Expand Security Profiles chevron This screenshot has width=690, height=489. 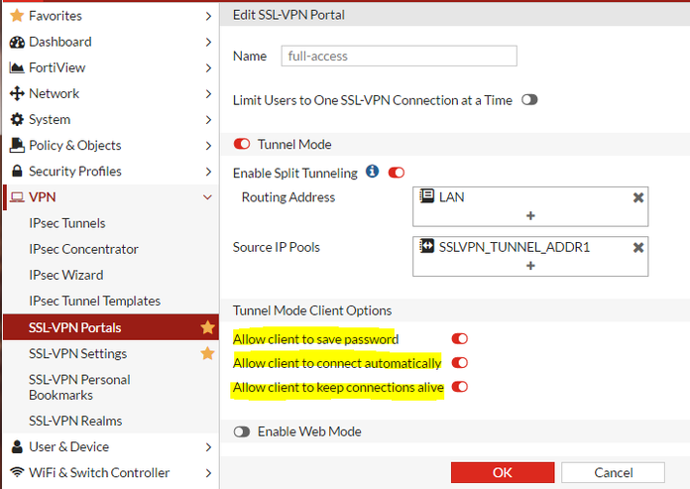208,172
